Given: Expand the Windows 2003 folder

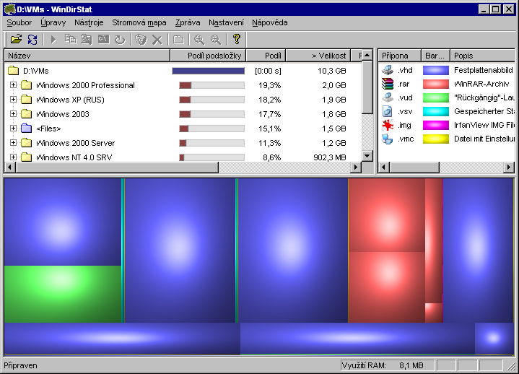Looking at the screenshot, I should 13,113.
